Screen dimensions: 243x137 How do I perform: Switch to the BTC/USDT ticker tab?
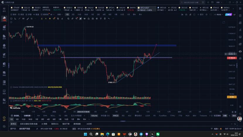click(146, 9)
